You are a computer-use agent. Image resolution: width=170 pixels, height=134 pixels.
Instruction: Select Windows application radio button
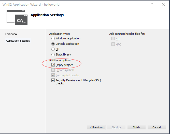[x=53, y=39]
